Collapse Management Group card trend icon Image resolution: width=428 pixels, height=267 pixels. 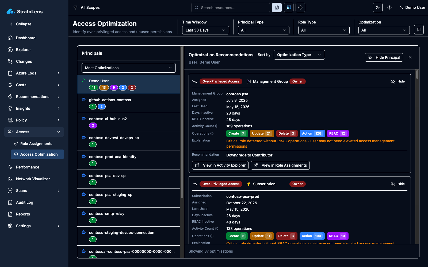[x=195, y=81]
